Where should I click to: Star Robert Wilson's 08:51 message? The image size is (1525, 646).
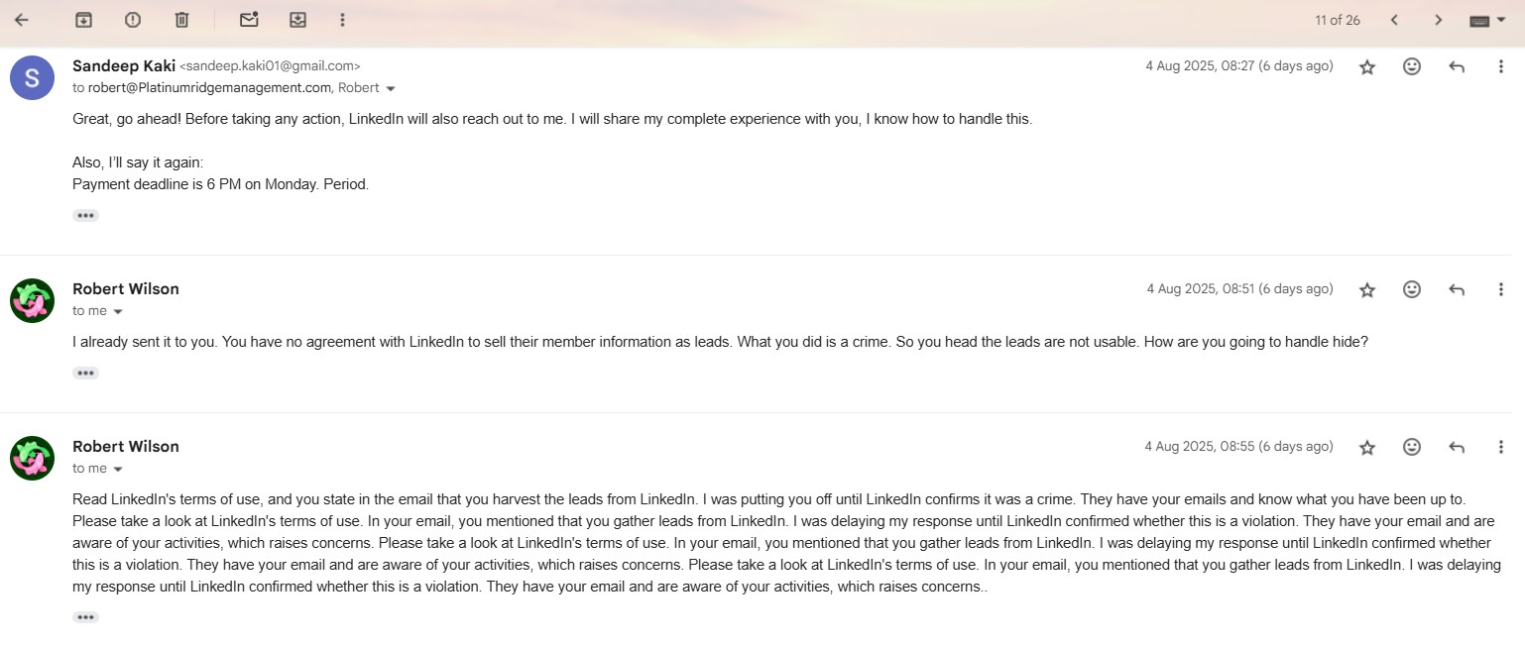[x=1367, y=289]
